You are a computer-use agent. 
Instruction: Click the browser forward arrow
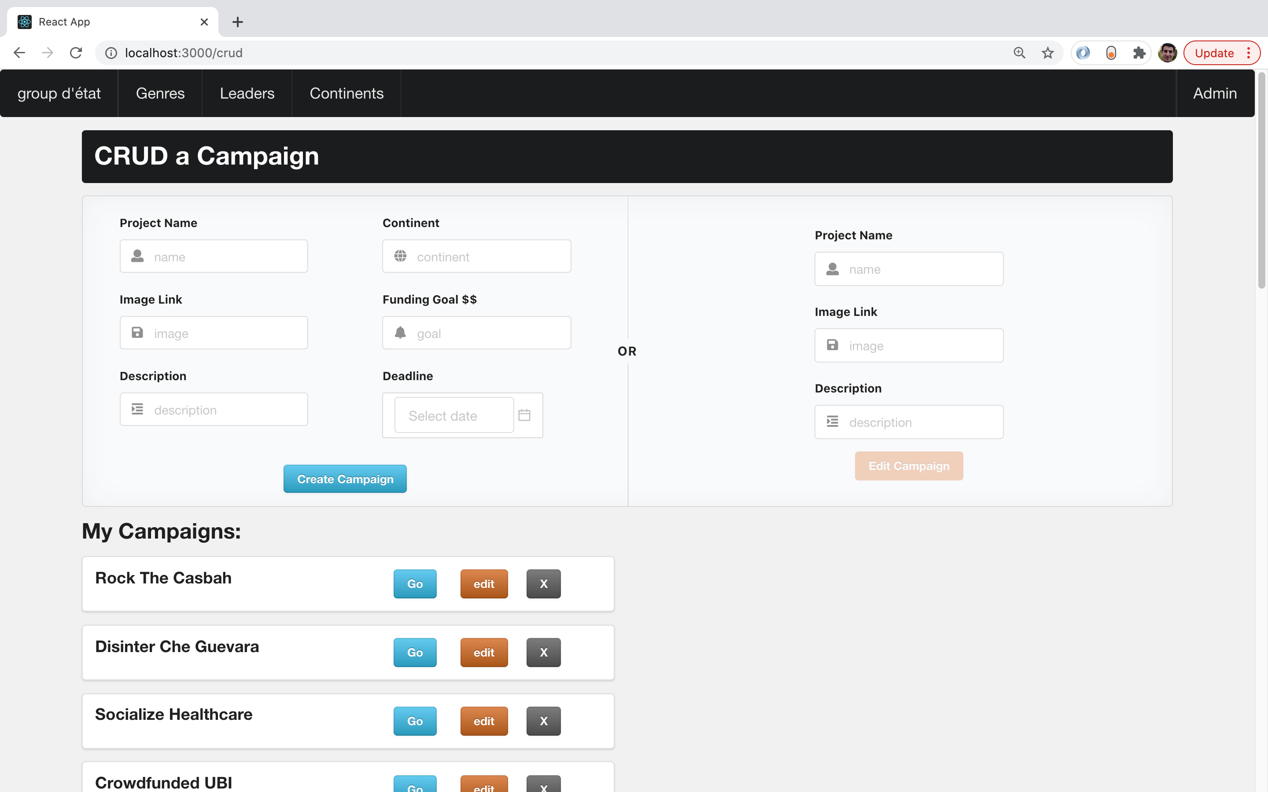point(48,53)
